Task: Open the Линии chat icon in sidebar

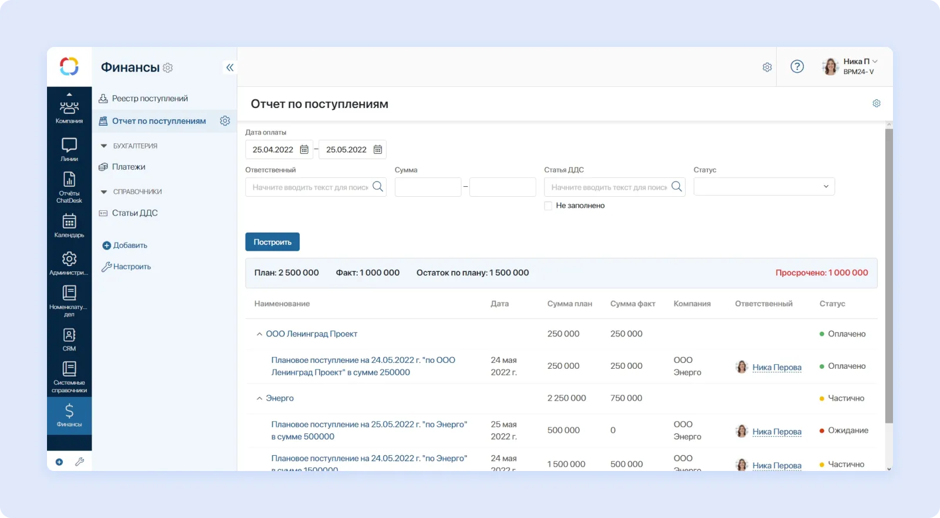Action: click(x=69, y=149)
